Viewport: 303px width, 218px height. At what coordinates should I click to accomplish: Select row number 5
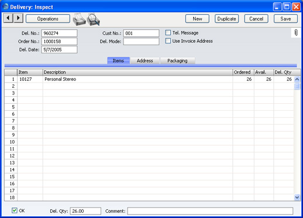pyautogui.click(x=11, y=107)
